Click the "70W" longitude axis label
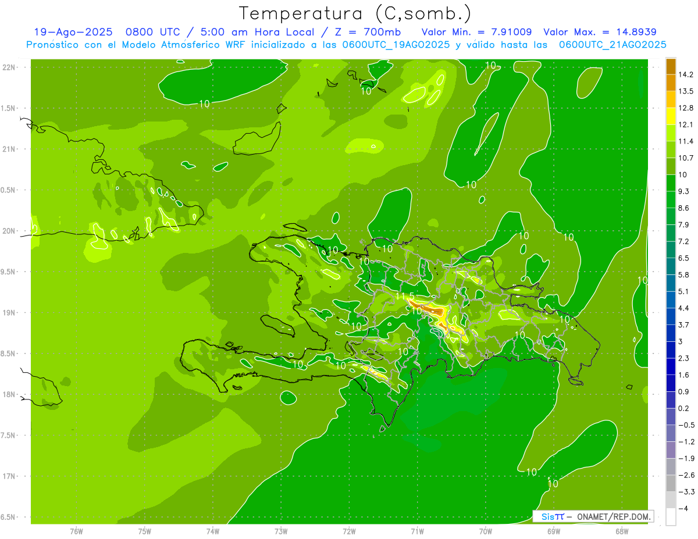 point(485,531)
